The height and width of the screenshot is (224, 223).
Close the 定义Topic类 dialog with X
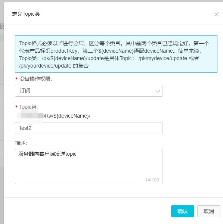(217, 14)
